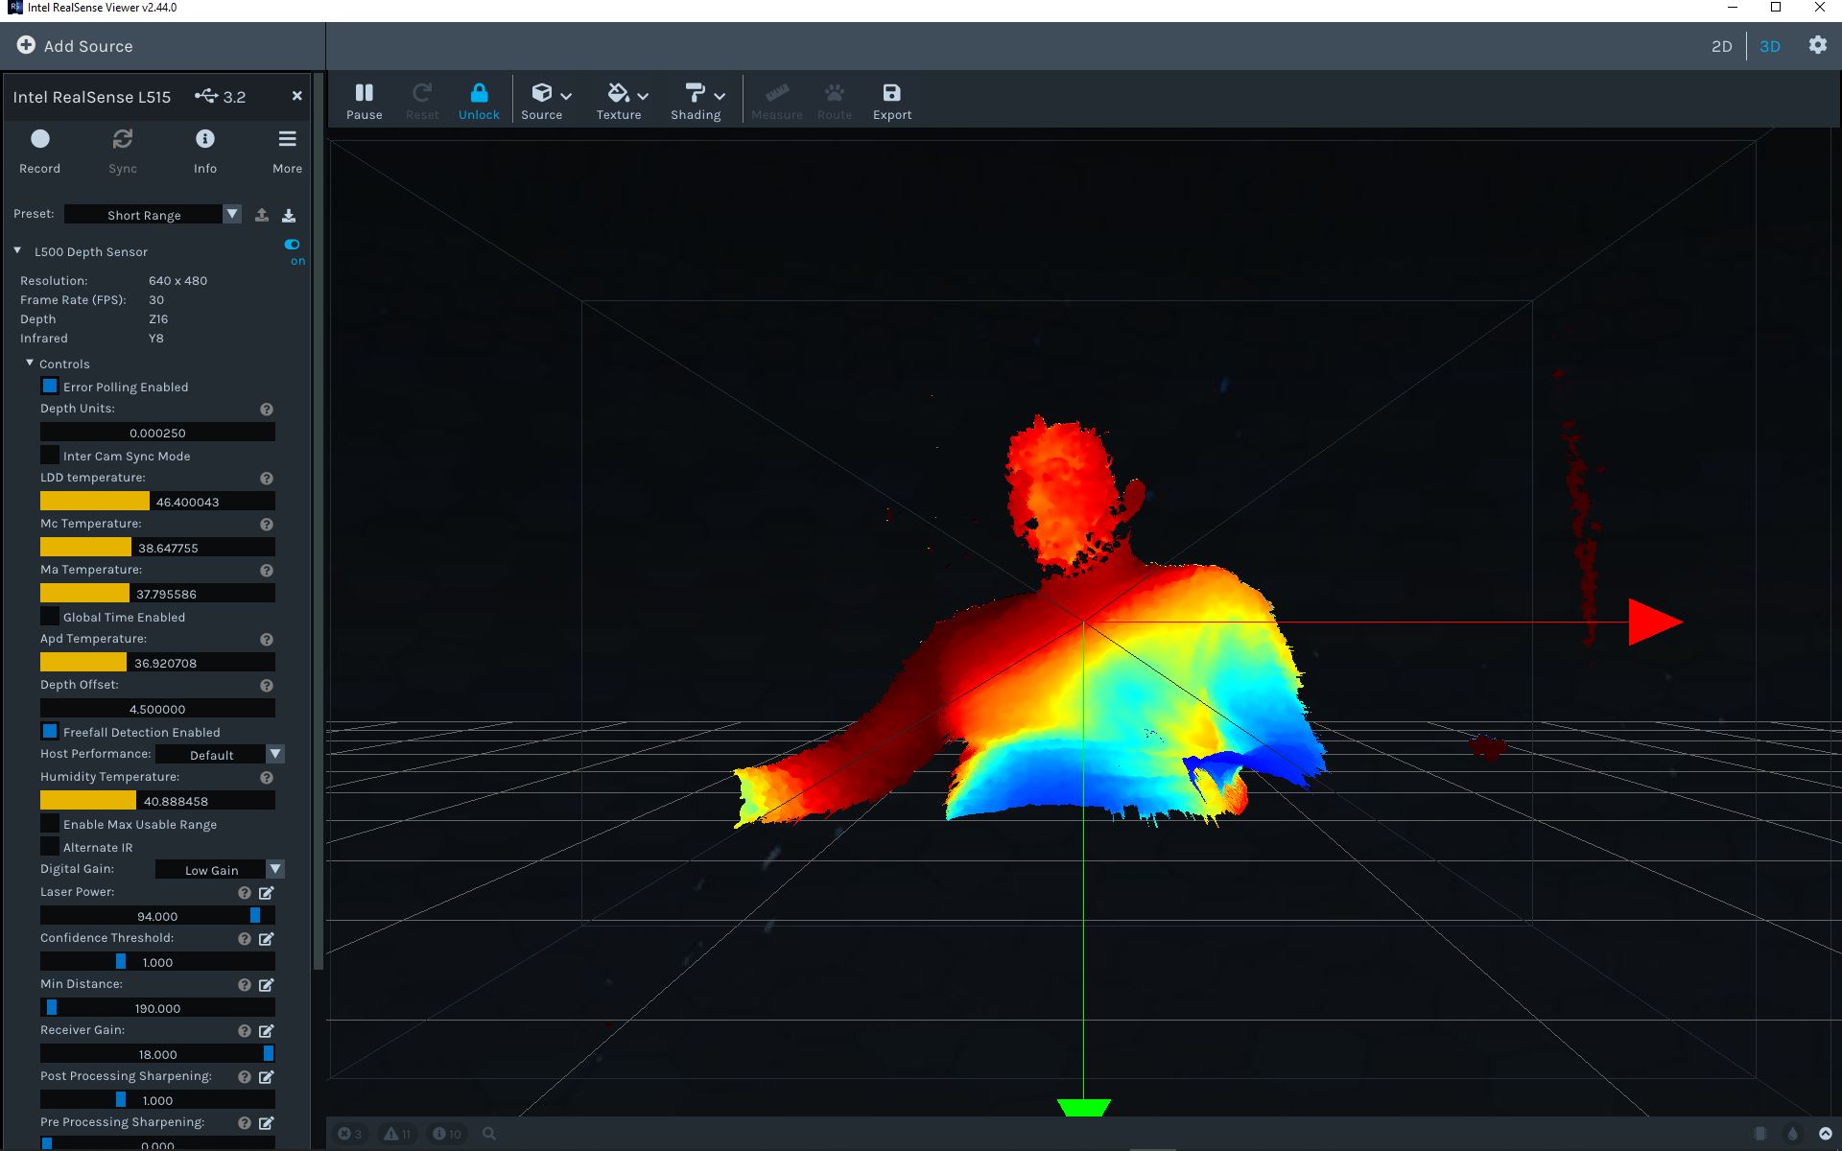
Task: Switch to the 2D view tab
Action: (1722, 46)
